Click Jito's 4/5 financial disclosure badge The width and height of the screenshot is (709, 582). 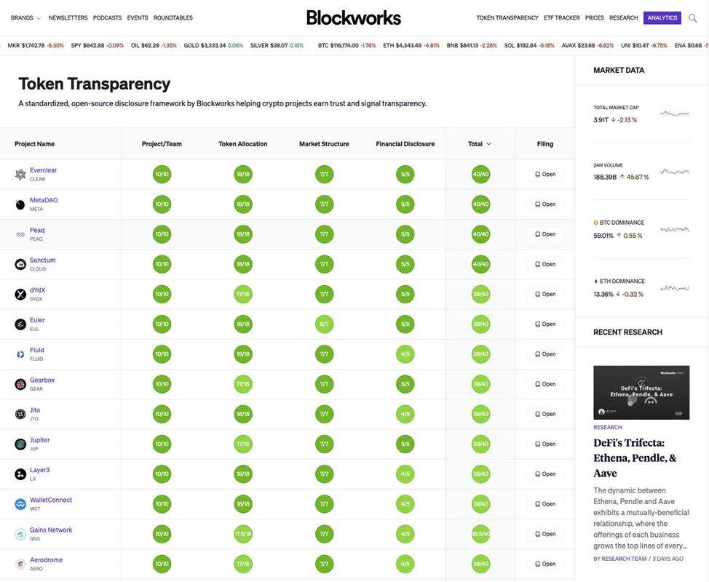point(405,414)
